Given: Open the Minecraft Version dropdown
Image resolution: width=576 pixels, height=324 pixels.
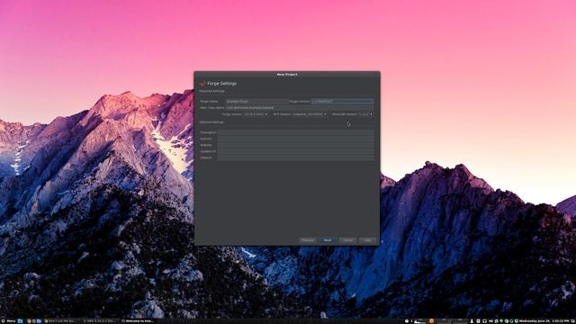Looking at the screenshot, I should tap(366, 114).
